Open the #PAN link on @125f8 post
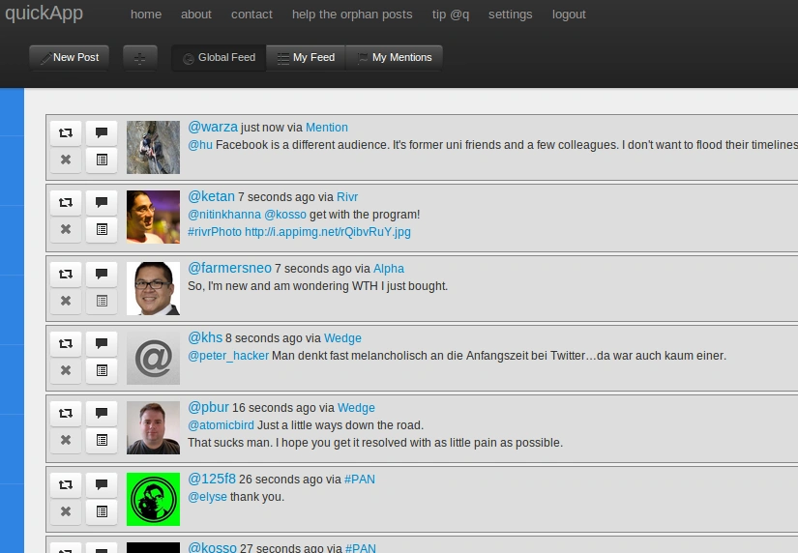Screen dimensions: 798x553 (359, 480)
